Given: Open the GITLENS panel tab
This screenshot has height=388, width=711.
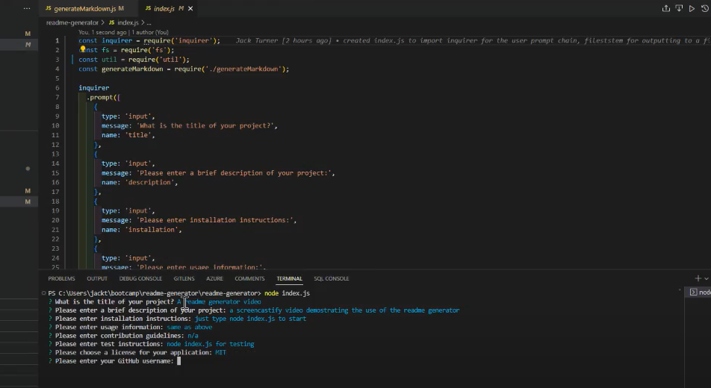Looking at the screenshot, I should click(x=184, y=278).
